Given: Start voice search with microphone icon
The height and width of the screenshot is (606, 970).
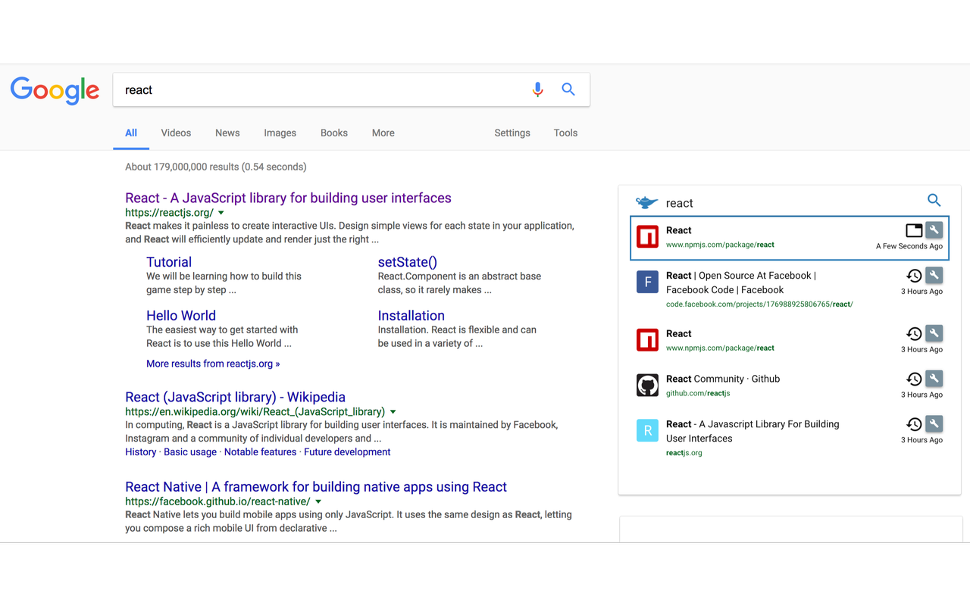Looking at the screenshot, I should point(537,89).
